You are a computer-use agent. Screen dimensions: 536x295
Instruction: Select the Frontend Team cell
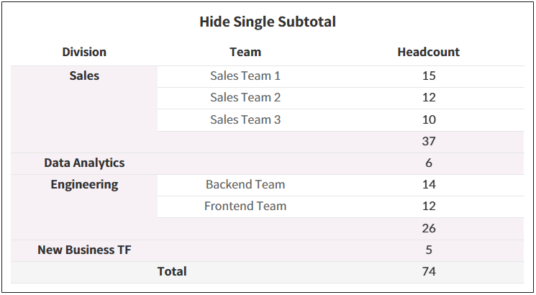(245, 206)
